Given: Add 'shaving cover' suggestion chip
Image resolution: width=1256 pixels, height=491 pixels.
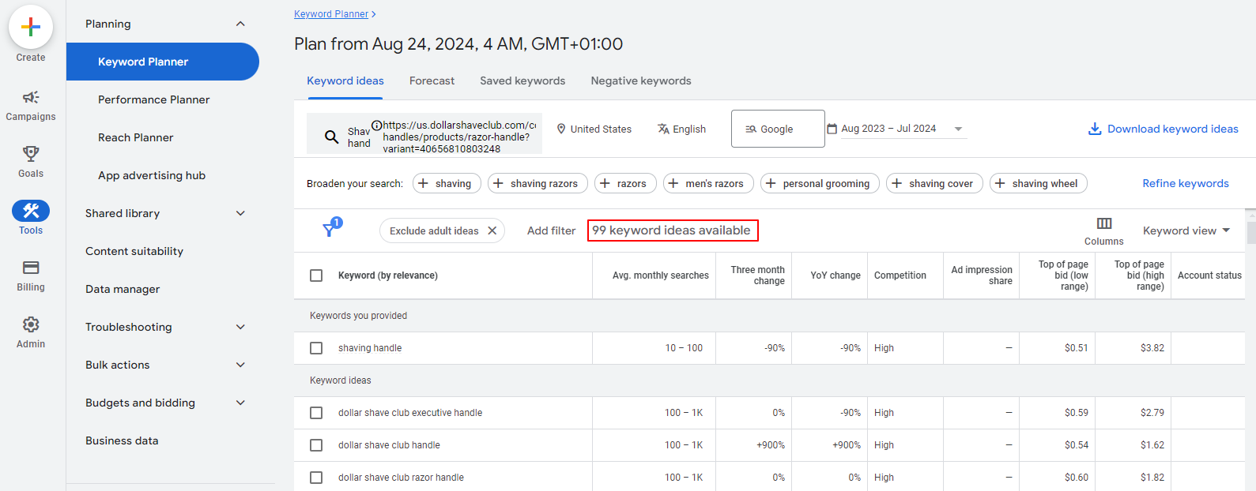Looking at the screenshot, I should 934,183.
